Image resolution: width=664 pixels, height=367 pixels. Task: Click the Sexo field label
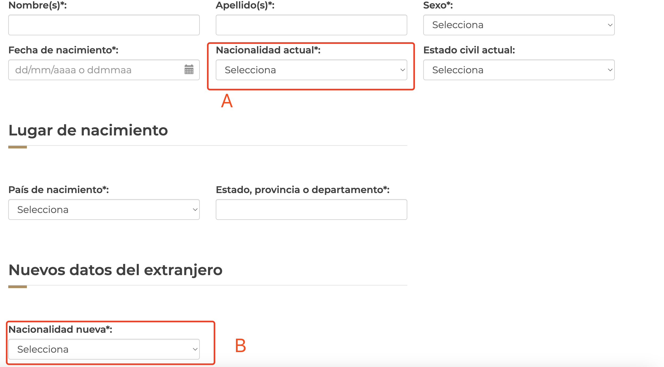(438, 5)
